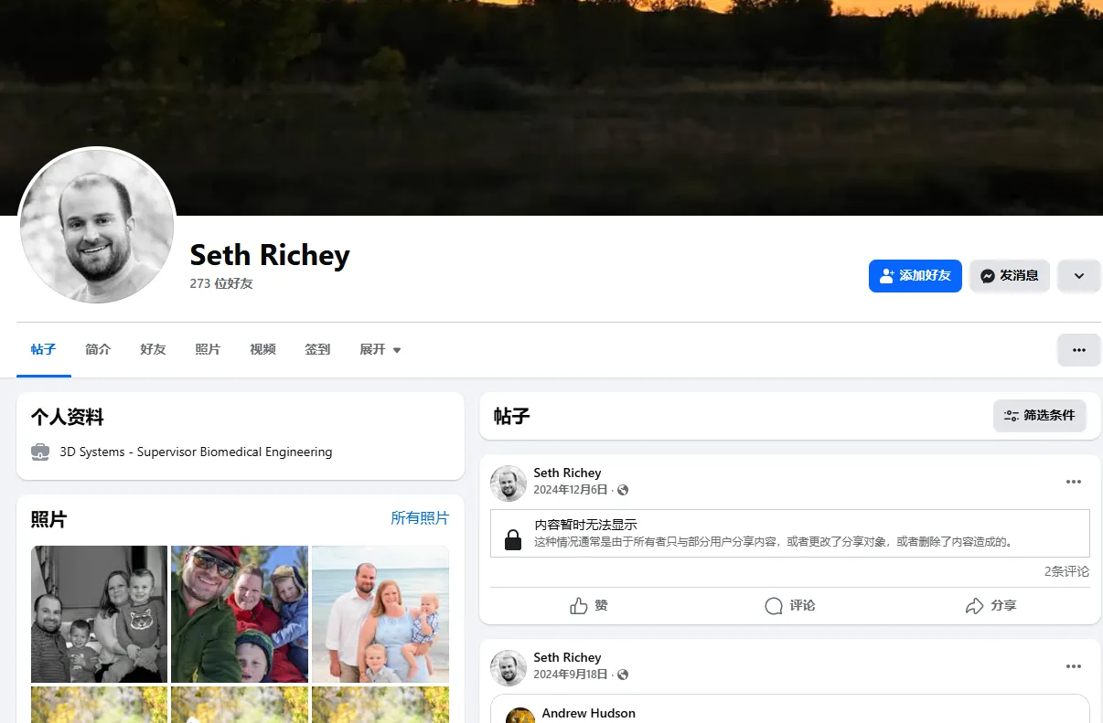Click the 内容暂时无法显示 heading text
The height and width of the screenshot is (723, 1103).
tap(585, 525)
